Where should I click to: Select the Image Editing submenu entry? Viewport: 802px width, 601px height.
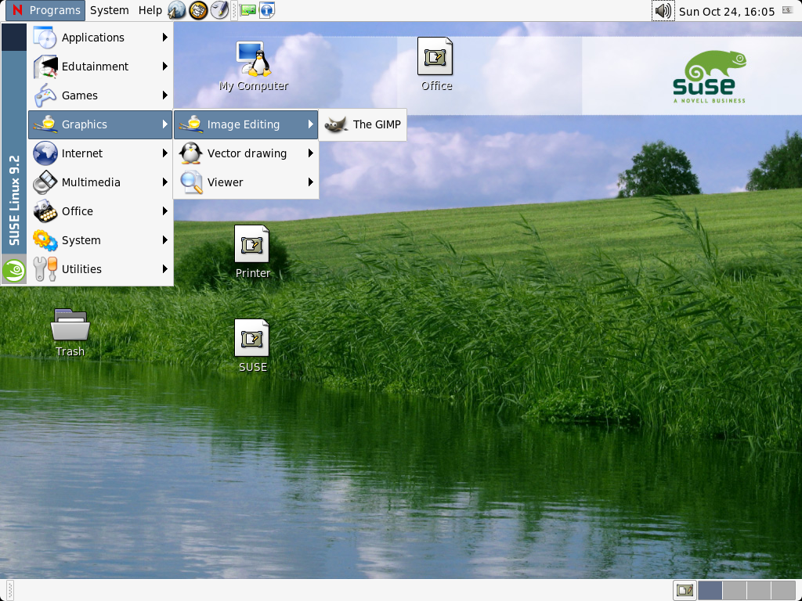[246, 124]
